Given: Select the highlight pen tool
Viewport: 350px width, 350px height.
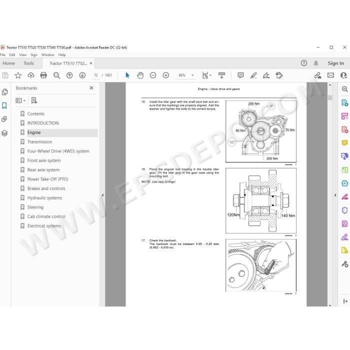Looking at the screenshot, I should (253, 75).
